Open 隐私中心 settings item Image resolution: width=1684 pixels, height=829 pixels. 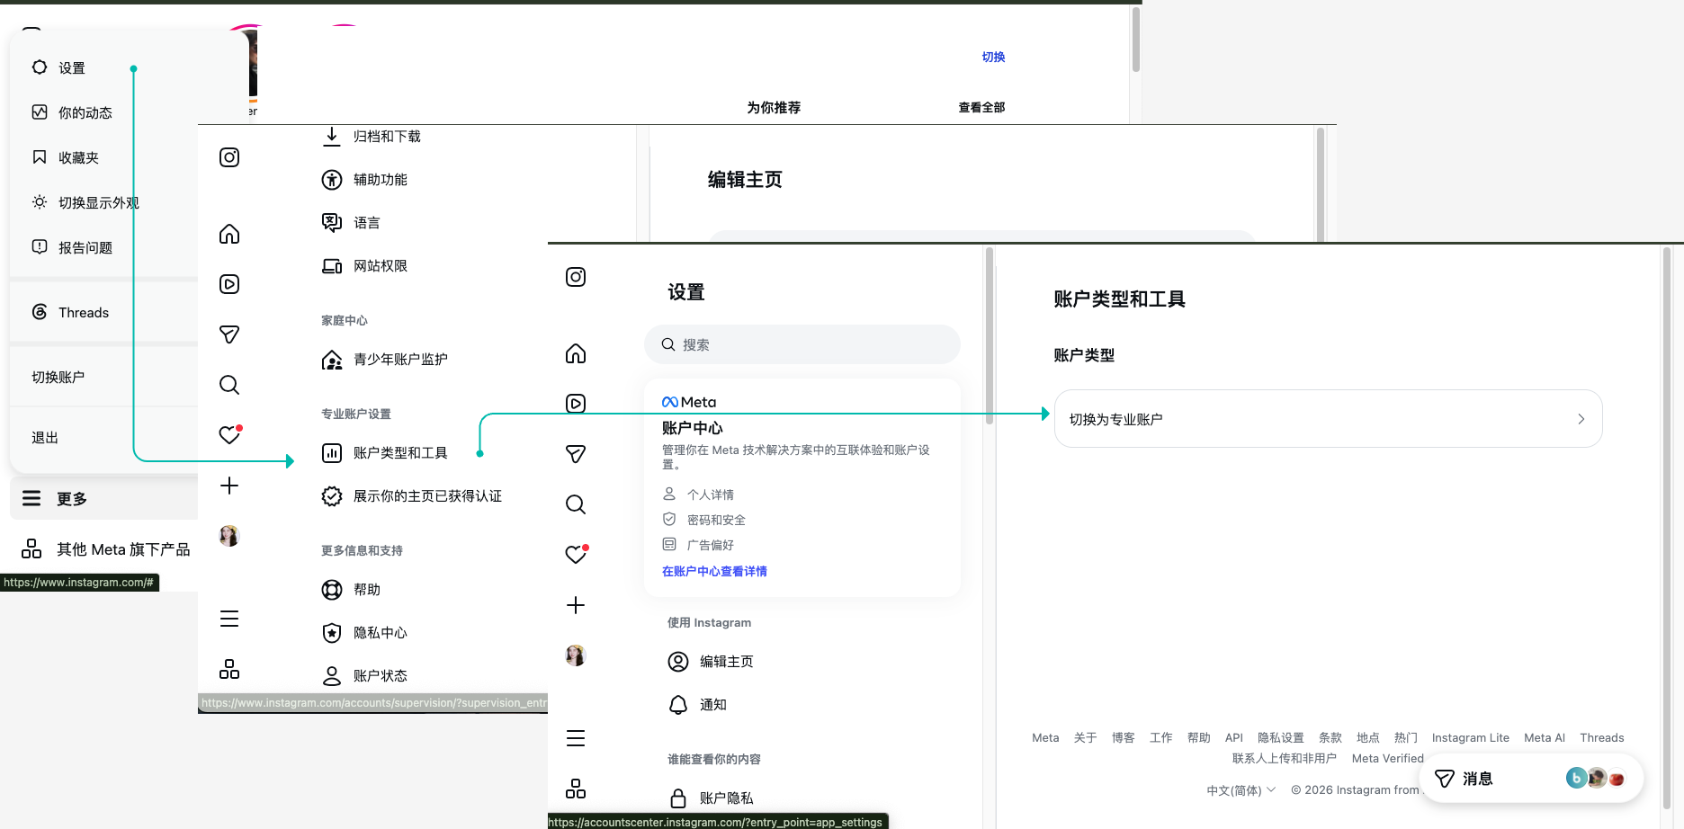click(x=364, y=632)
